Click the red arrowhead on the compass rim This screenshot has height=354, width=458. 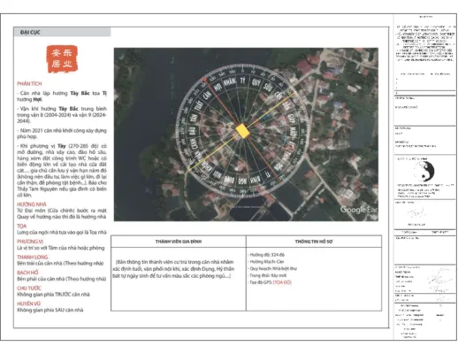click(x=204, y=80)
